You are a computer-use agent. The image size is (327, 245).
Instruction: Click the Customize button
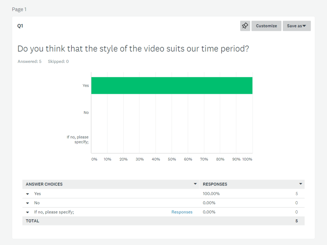click(x=266, y=26)
